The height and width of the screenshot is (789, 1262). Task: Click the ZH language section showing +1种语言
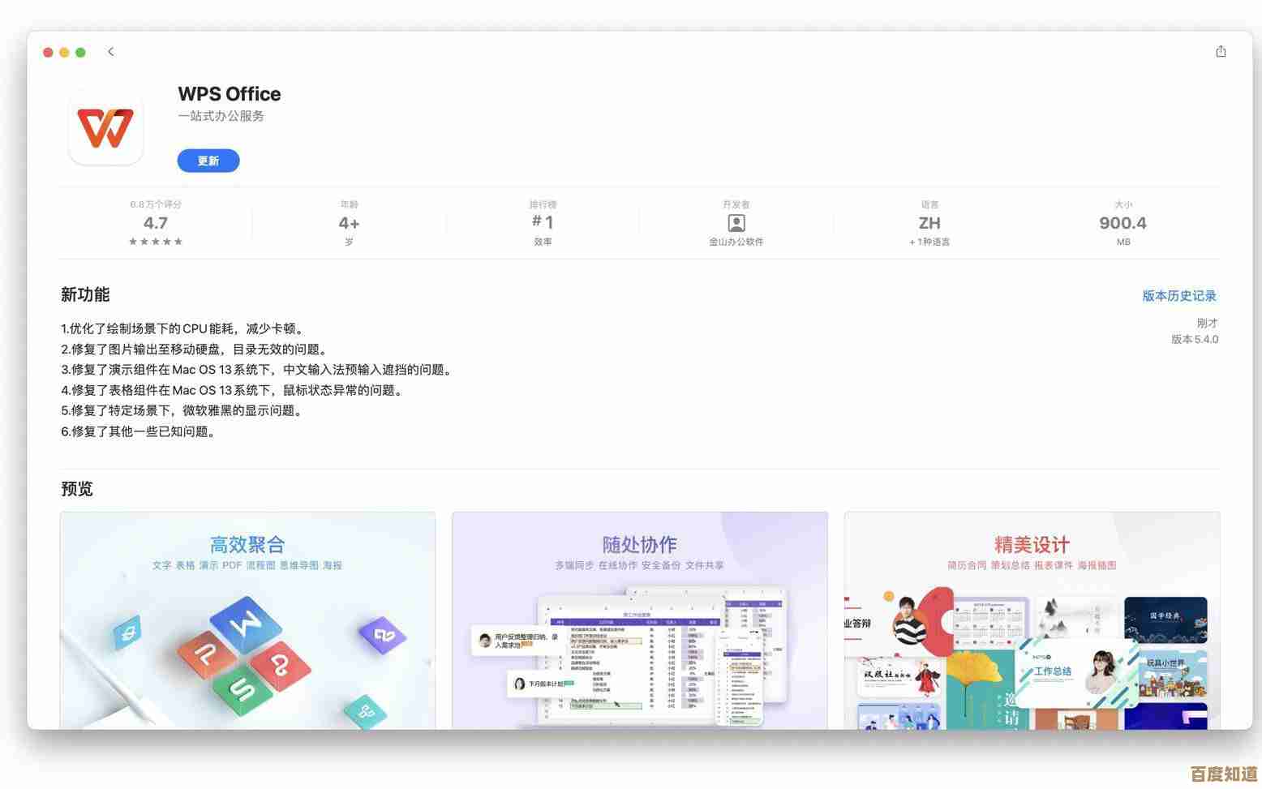pos(929,223)
